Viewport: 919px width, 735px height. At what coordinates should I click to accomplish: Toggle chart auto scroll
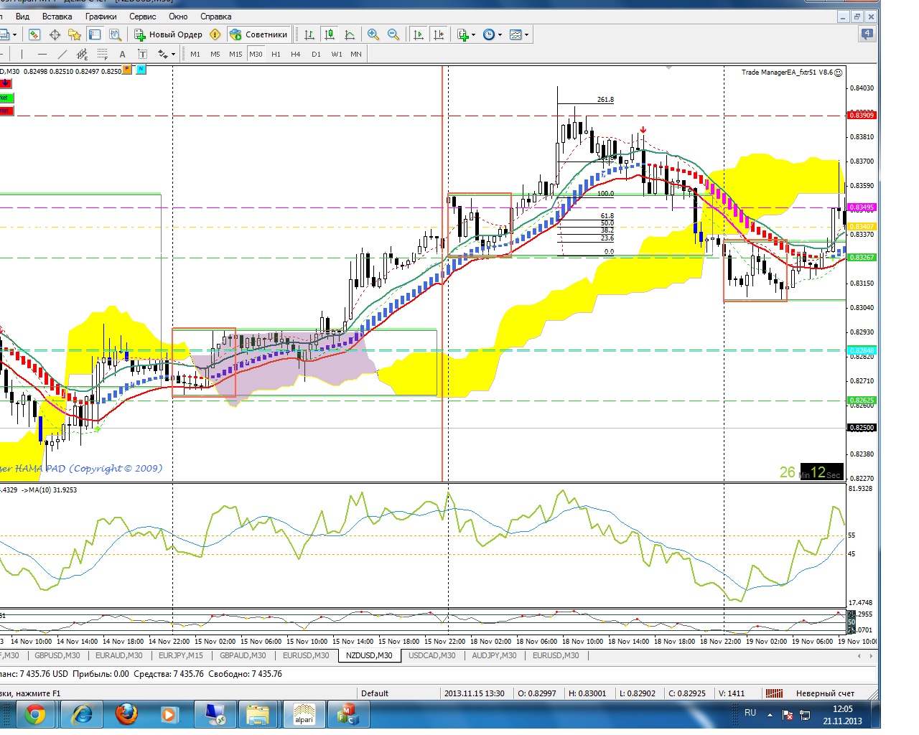(x=419, y=34)
